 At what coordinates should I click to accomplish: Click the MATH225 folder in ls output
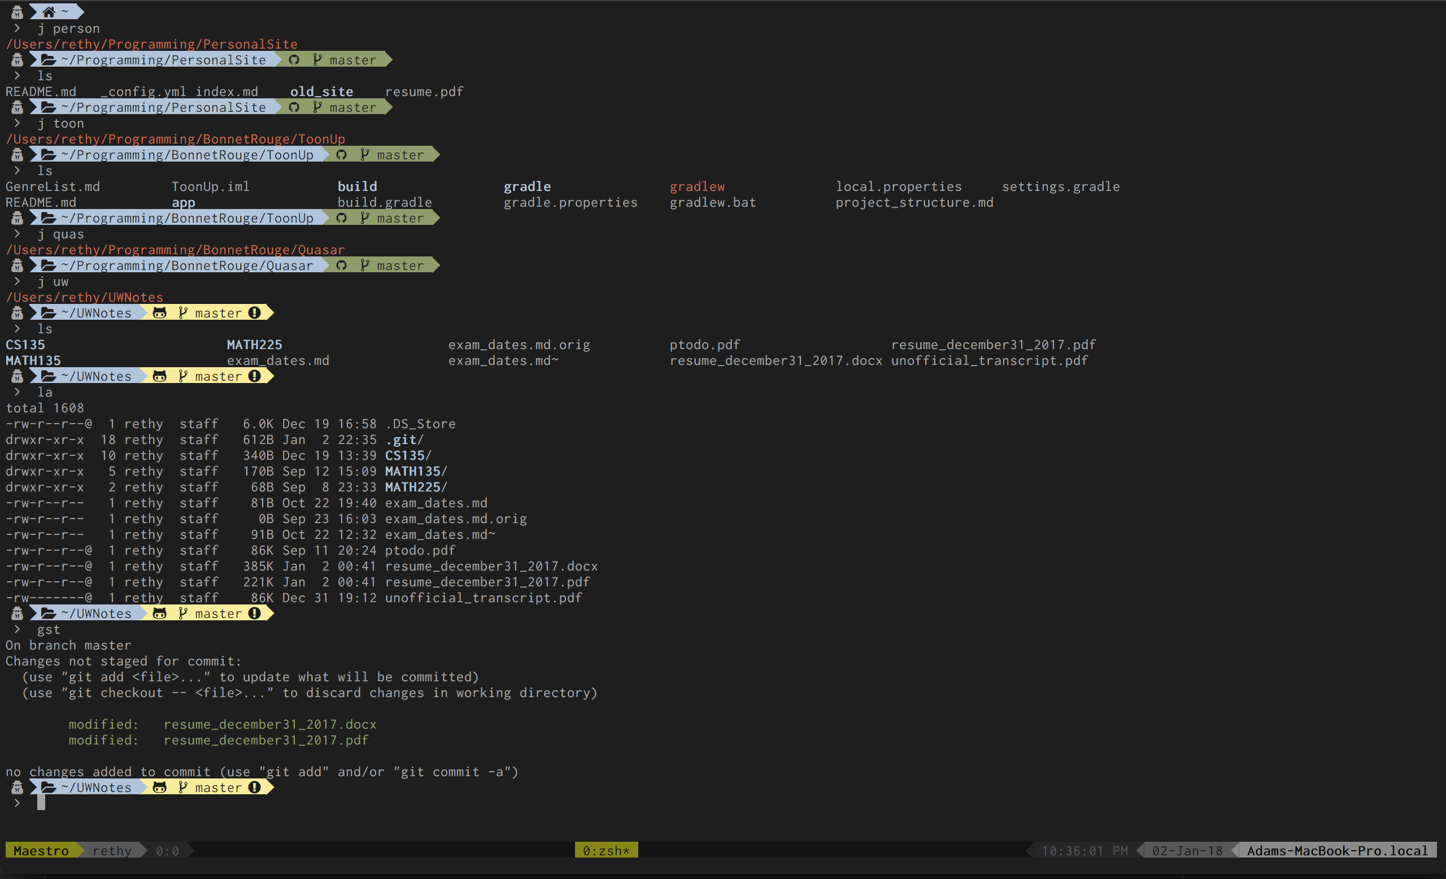click(x=254, y=345)
